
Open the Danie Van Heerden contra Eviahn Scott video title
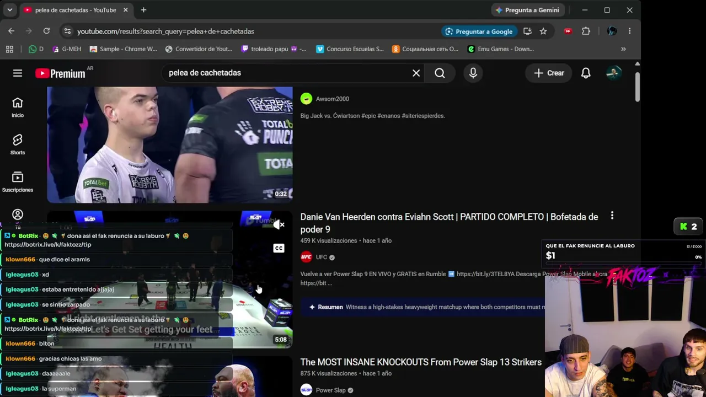click(449, 223)
